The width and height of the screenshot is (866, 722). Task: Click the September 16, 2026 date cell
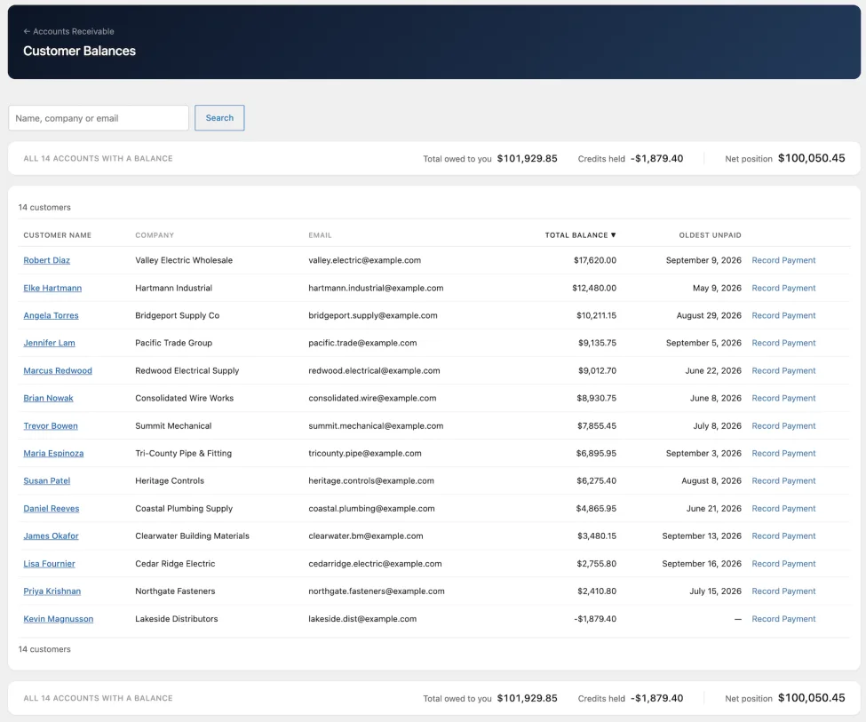[702, 563]
